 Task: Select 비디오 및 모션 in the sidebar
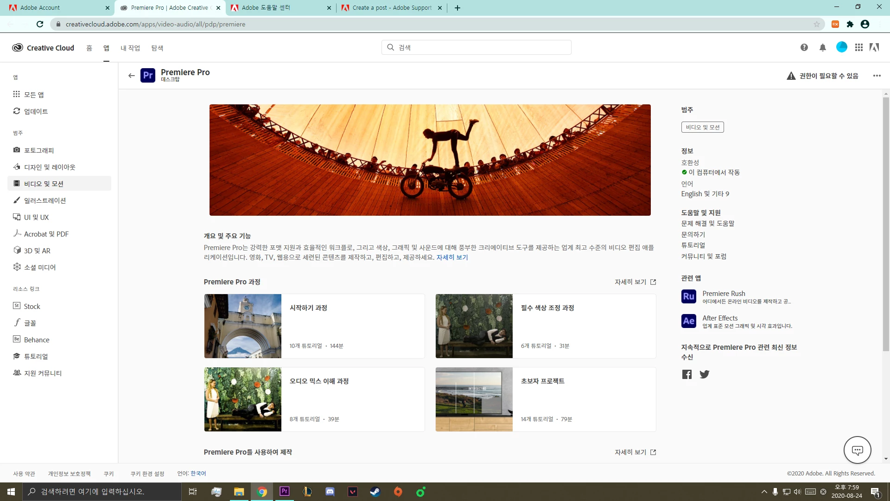(44, 184)
